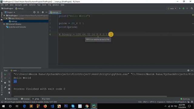The width and height of the screenshot is (194, 109).
Task: Change file encoding UTF-8
Action: 153,102
